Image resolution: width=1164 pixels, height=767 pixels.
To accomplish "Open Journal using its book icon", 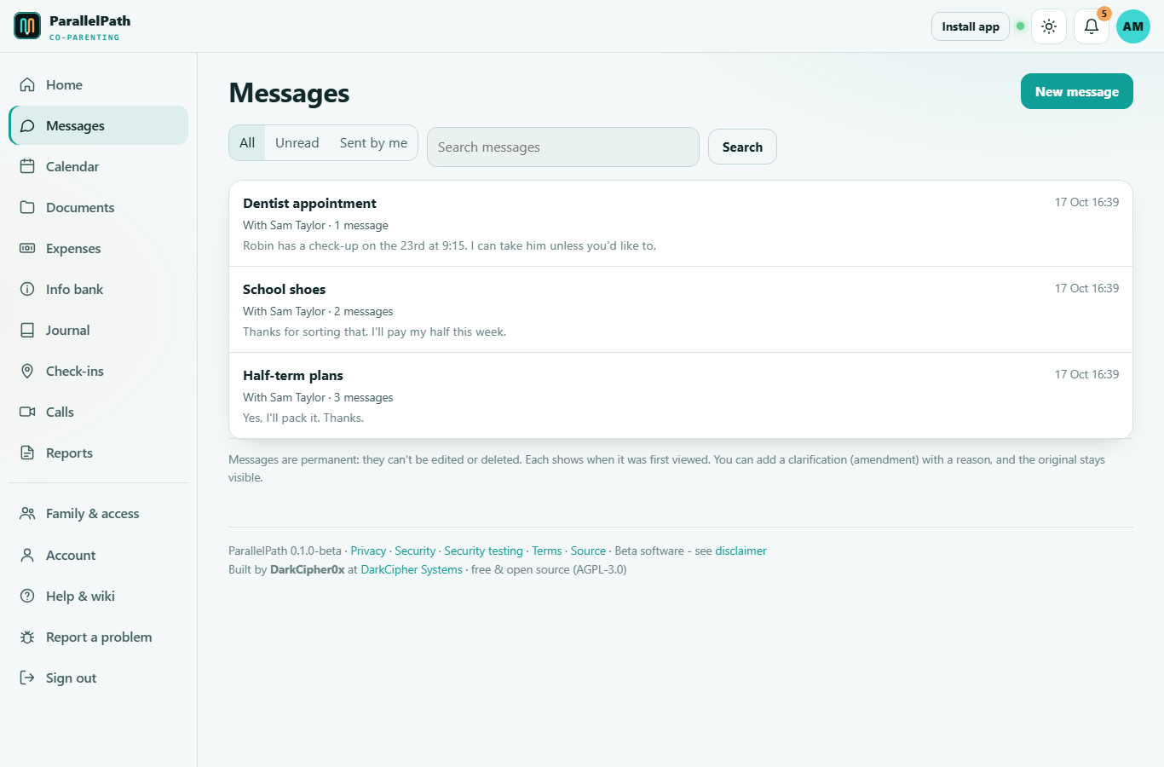I will click(x=27, y=330).
